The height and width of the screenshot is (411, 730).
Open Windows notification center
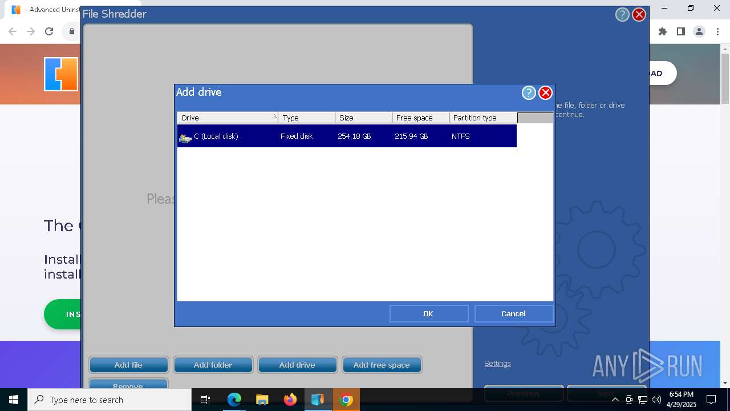coord(711,400)
